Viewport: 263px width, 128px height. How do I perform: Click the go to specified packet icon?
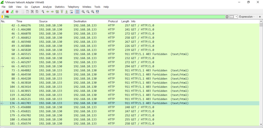pos(57,12)
